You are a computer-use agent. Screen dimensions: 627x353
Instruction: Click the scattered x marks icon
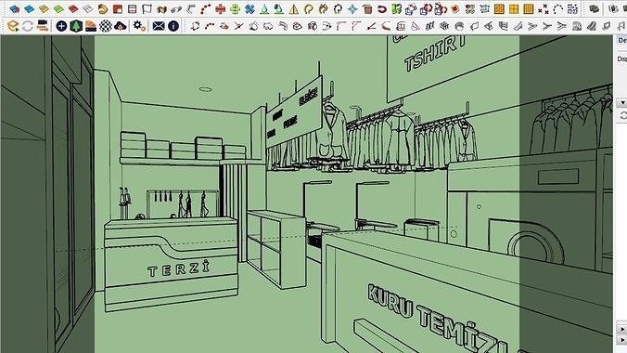[x=543, y=8]
